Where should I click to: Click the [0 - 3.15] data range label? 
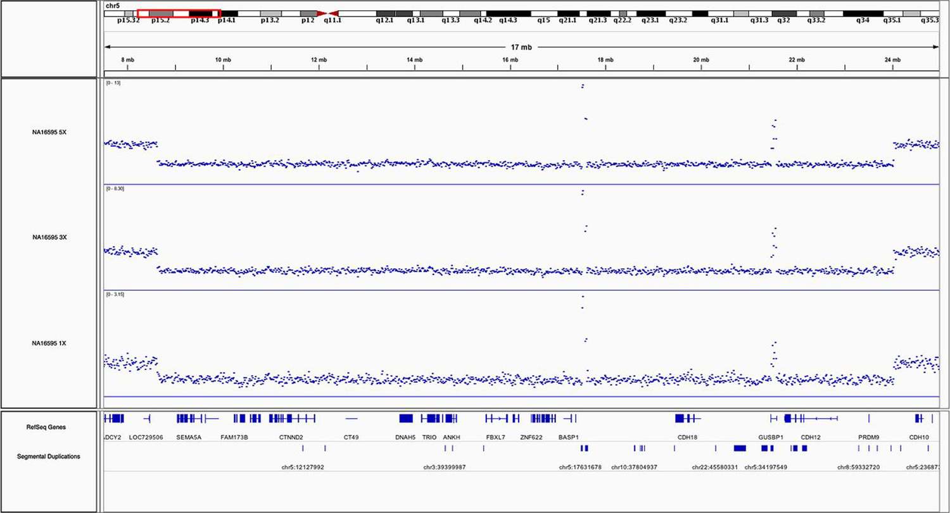point(115,294)
